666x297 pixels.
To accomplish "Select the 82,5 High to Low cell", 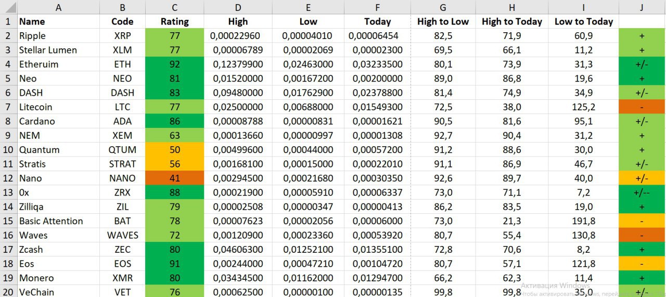I will point(443,36).
